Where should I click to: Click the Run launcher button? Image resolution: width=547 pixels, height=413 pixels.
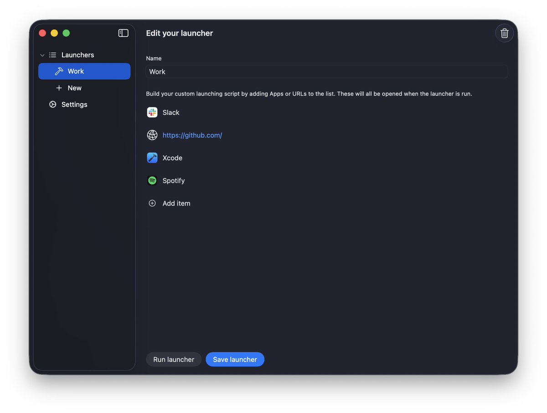174,359
